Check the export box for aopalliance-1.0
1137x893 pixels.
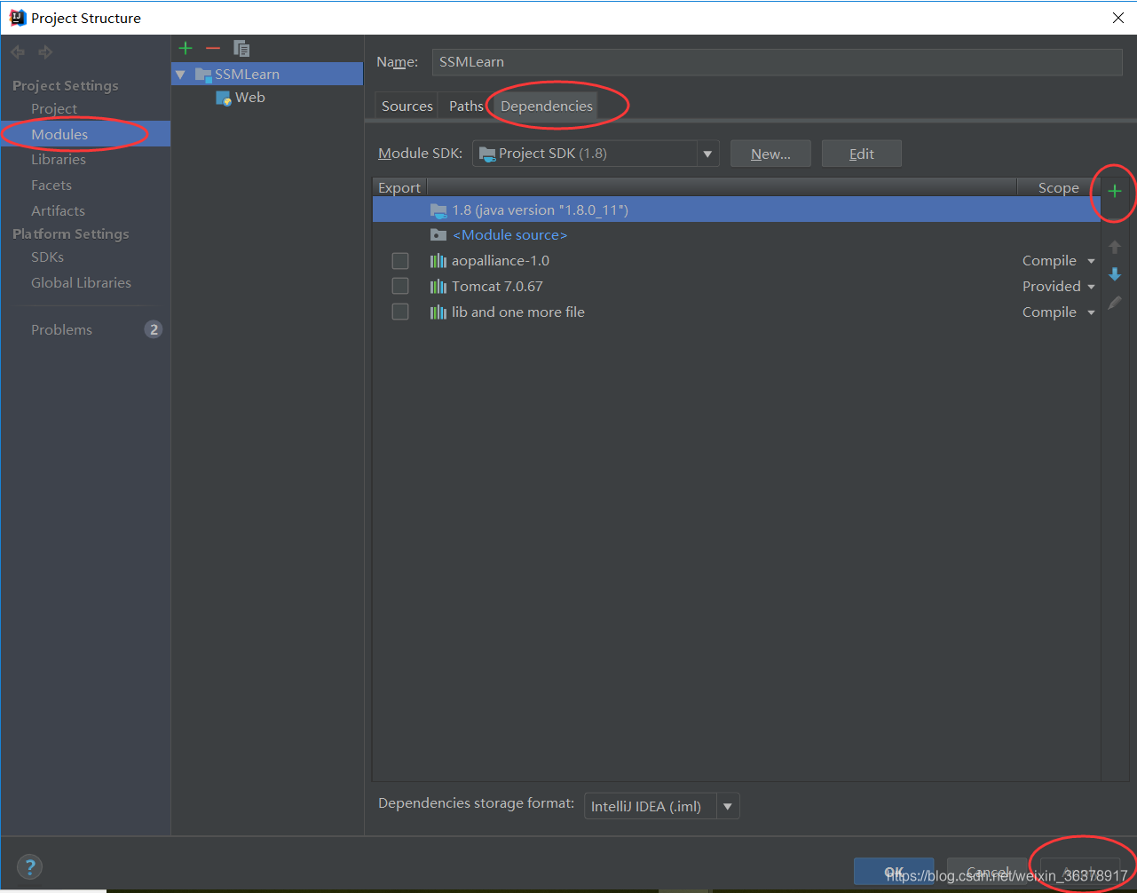coord(400,261)
